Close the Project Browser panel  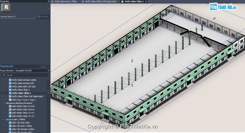point(48,71)
